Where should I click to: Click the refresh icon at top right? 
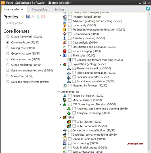coord(148,9)
